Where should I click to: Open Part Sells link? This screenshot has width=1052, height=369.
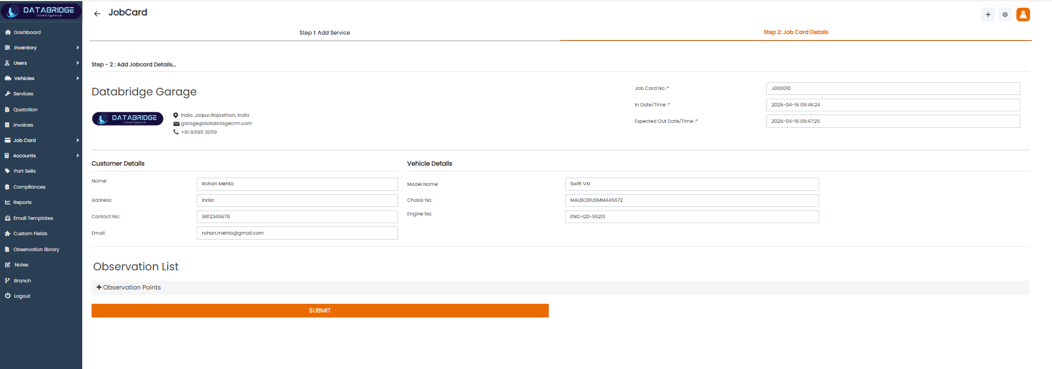(25, 171)
